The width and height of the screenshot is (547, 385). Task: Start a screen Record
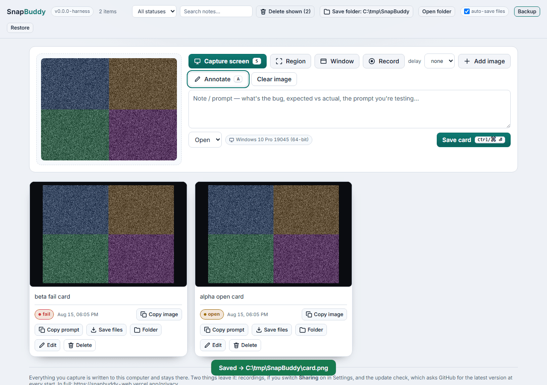(384, 61)
